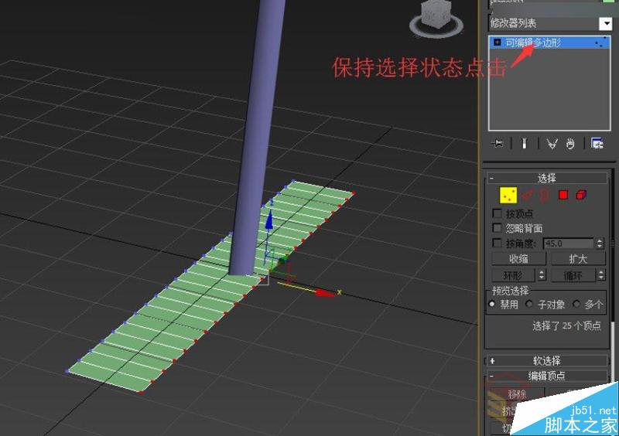Toggle Show End Result icon
Image resolution: width=619 pixels, height=436 pixels.
[525, 144]
